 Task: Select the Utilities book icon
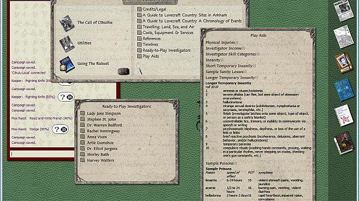point(67,43)
